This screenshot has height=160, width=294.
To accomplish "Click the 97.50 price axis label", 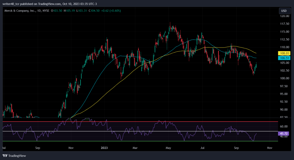I will pos(285,86).
